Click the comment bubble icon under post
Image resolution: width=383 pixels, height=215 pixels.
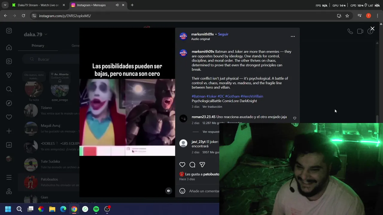(192, 165)
